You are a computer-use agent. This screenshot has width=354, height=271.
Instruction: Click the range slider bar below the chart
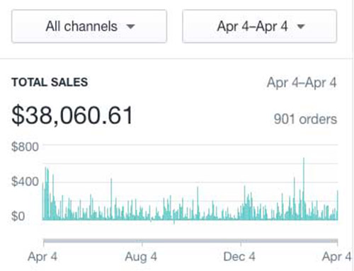point(190,241)
